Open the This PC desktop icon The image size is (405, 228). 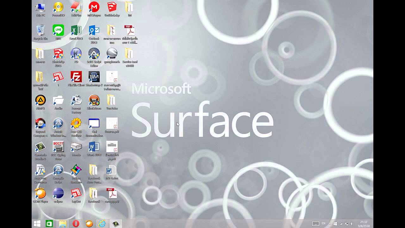(x=40, y=9)
